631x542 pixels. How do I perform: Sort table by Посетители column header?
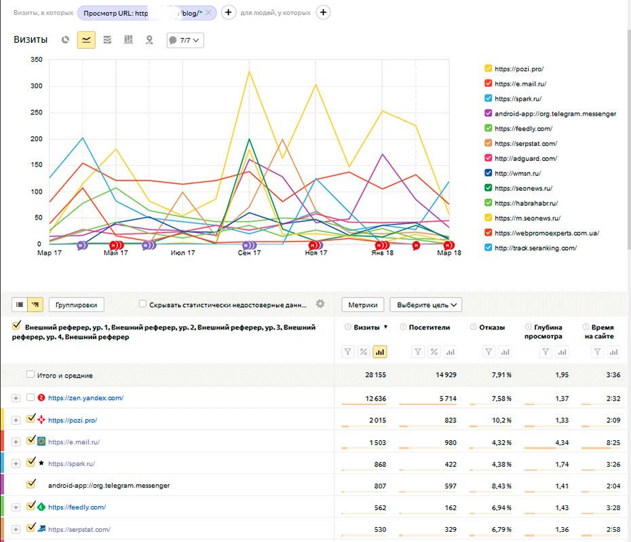[429, 327]
